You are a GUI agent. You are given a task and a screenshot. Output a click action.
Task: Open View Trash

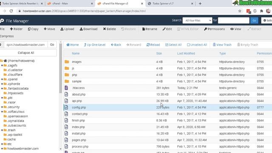click(x=222, y=45)
